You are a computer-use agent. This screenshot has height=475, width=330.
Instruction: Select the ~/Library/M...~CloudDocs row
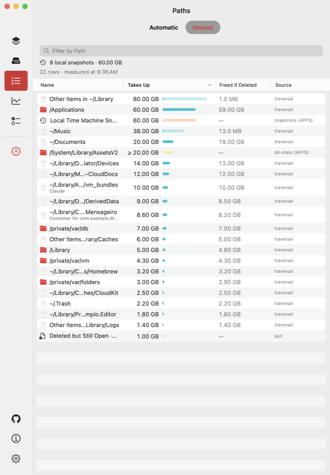[x=181, y=174]
